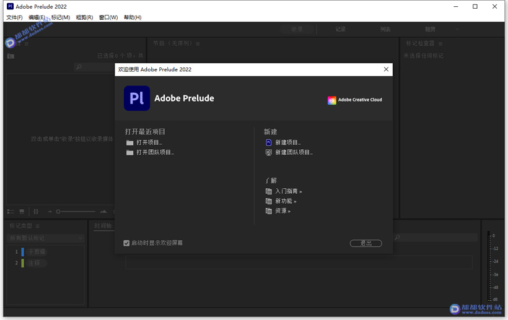Screen dimensions: 508x320
Task: Open the 文件(F) menu
Action: coord(14,17)
